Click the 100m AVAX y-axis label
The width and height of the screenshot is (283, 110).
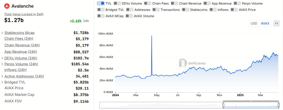pos(105,34)
